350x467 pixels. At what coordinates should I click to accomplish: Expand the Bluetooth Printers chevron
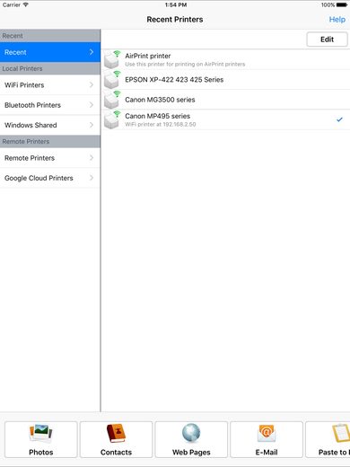[x=92, y=105]
